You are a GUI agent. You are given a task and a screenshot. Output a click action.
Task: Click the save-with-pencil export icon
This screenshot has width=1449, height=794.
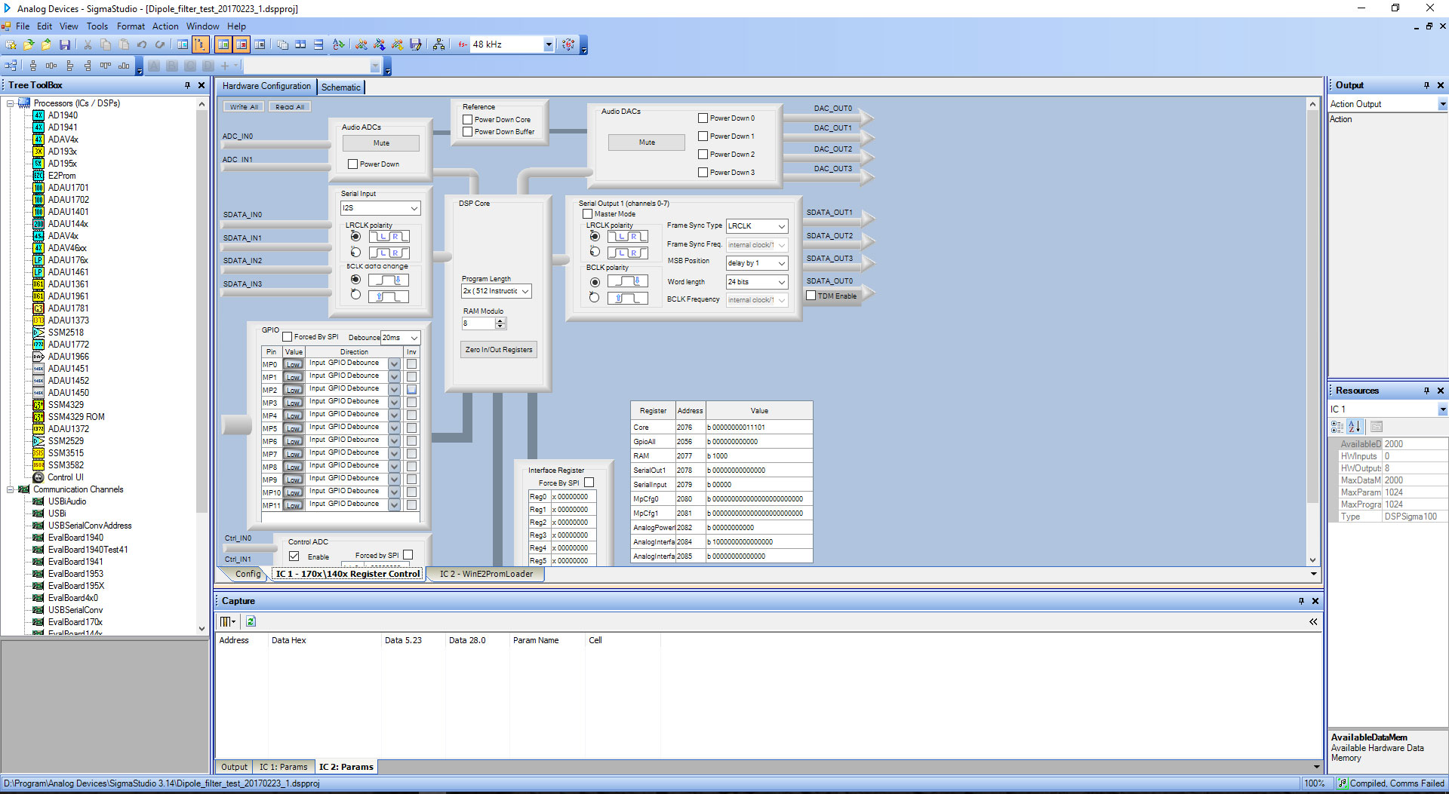pyautogui.click(x=416, y=44)
